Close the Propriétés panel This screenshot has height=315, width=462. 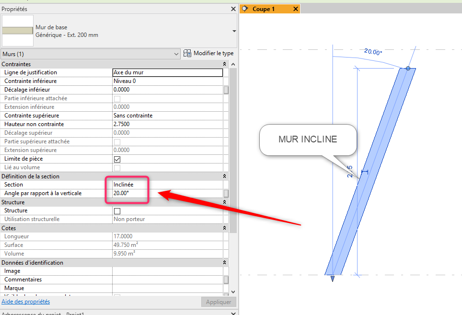tap(232, 9)
